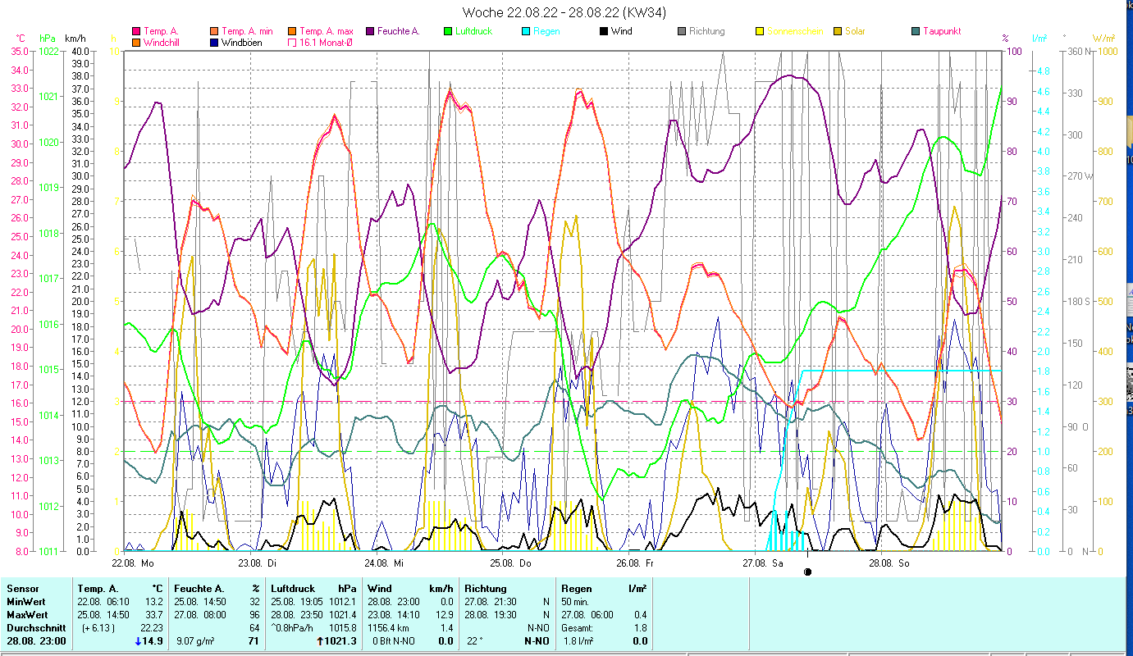Click the purple Feuchte A. legend swatch
Screen dimensions: 1133x656
372,31
